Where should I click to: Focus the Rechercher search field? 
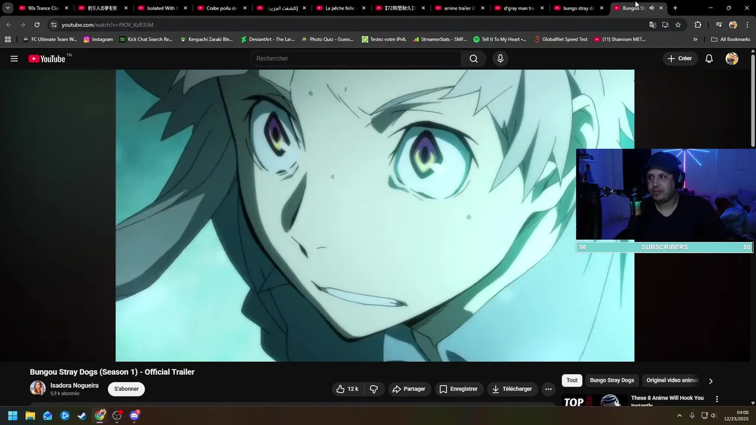[x=356, y=58]
